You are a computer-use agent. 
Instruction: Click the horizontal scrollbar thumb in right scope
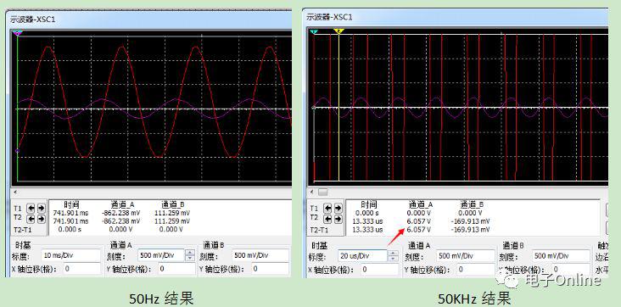click(x=323, y=193)
